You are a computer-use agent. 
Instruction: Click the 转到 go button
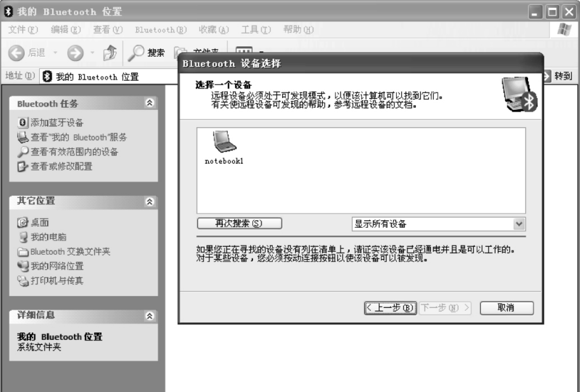[558, 76]
